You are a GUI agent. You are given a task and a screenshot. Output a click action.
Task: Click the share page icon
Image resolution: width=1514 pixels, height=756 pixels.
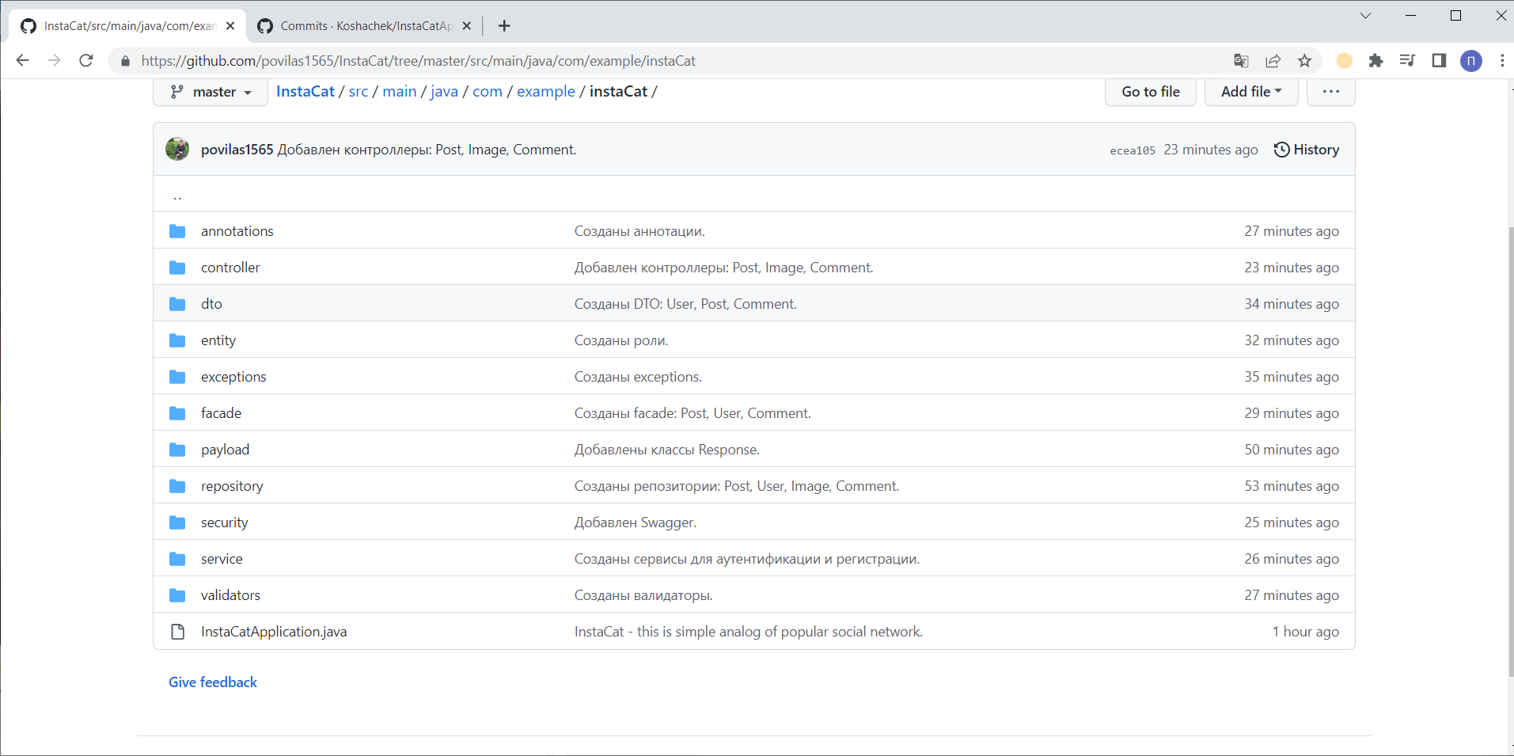click(x=1273, y=61)
